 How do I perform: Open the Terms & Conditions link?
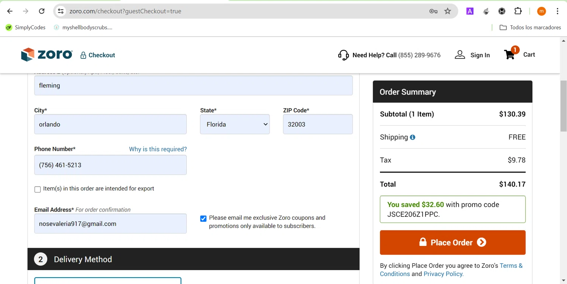click(x=451, y=270)
